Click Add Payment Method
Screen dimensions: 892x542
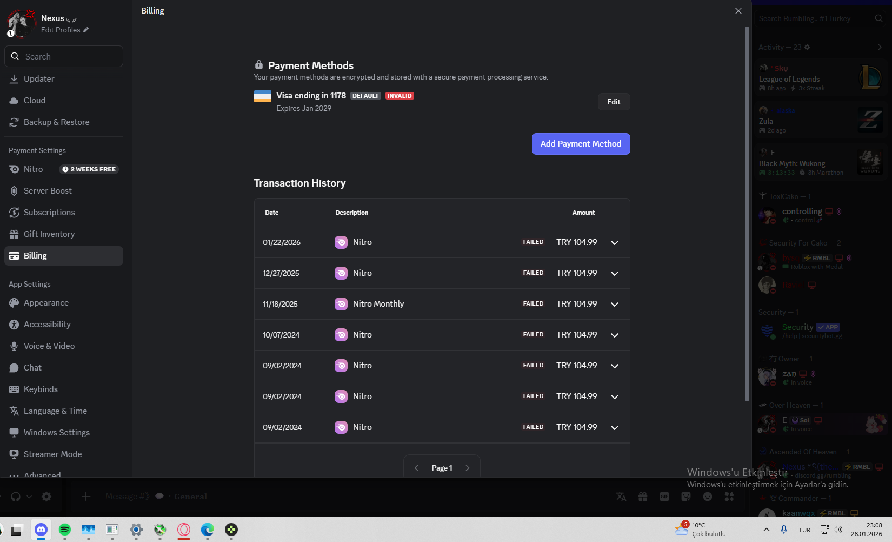point(581,144)
